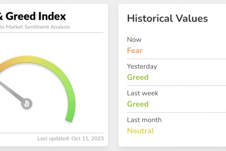Select the Yesterday label
Screen dimensions: 226x151
142,66
